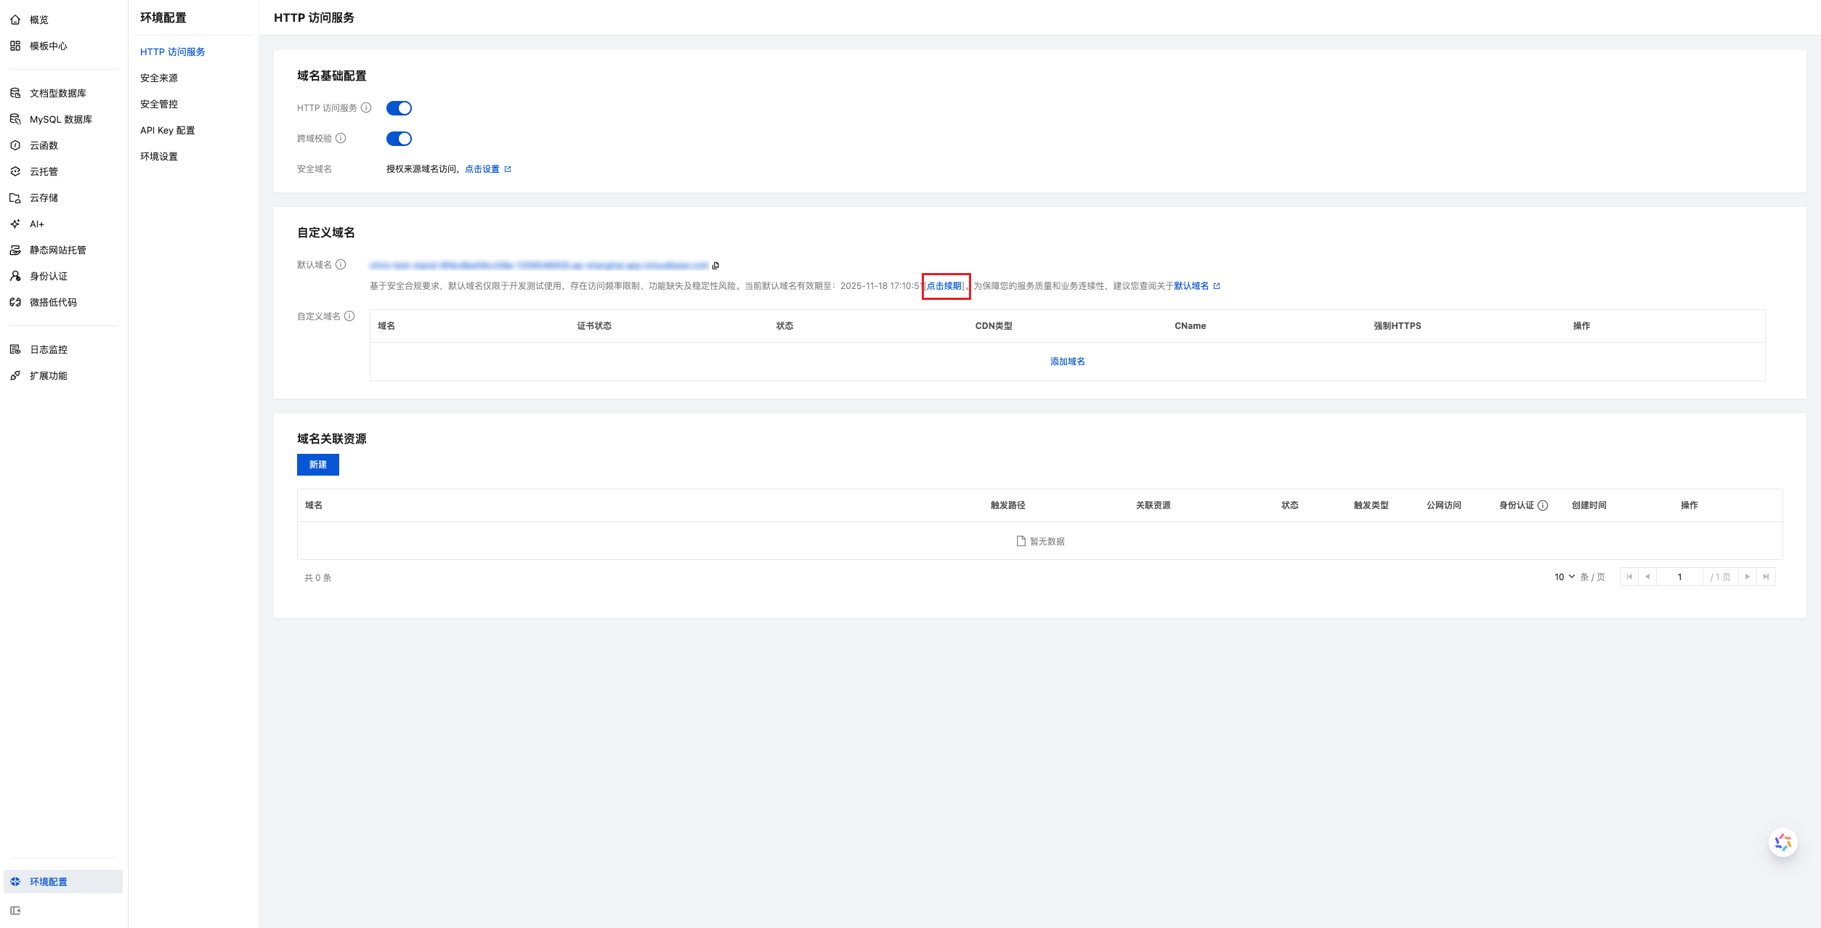Click the 添加域名 link
This screenshot has width=1821, height=928.
tap(1067, 362)
